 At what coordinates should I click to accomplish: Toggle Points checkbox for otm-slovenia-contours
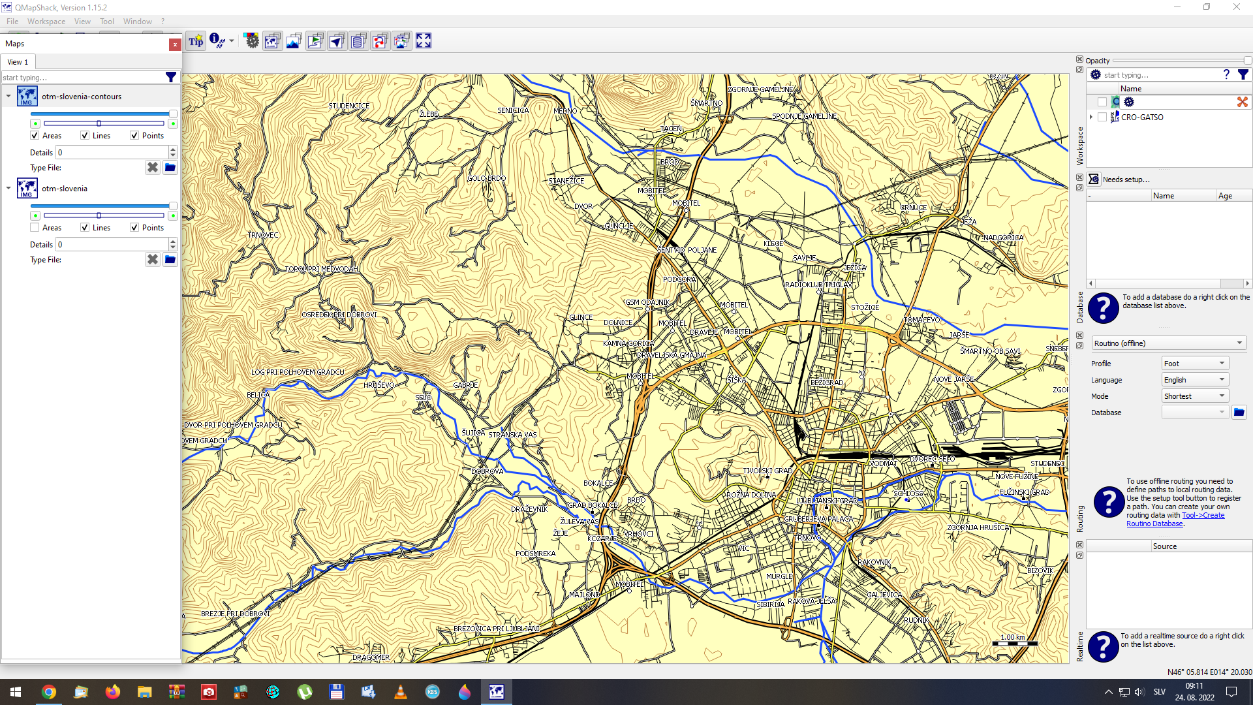tap(134, 136)
